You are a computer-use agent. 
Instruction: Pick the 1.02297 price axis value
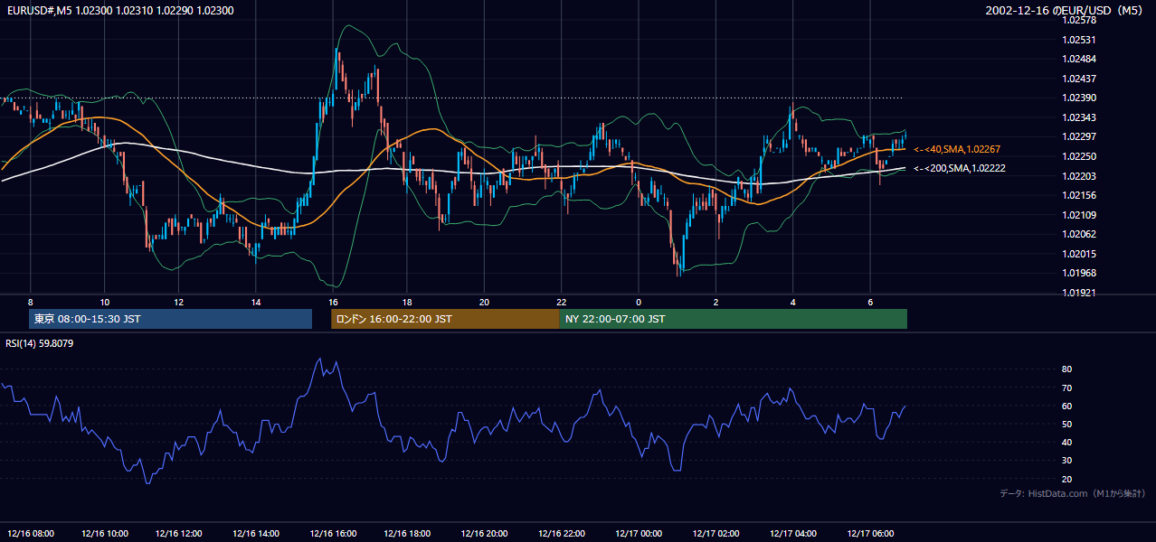[1079, 136]
